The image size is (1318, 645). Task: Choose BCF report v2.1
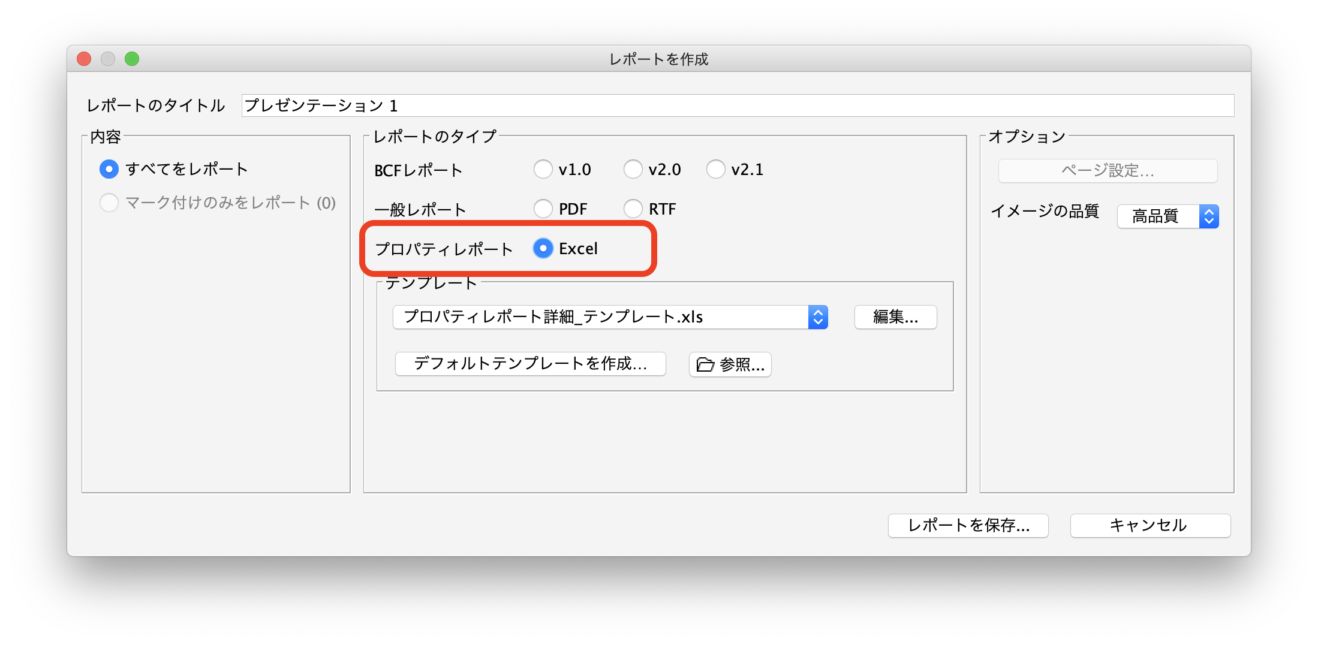[x=716, y=170]
